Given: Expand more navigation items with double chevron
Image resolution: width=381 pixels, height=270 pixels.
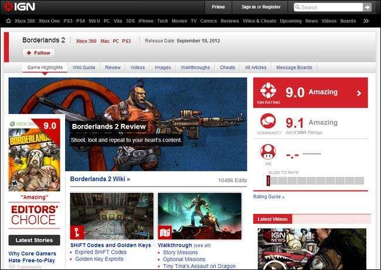Looking at the screenshot, I should pos(366,20).
